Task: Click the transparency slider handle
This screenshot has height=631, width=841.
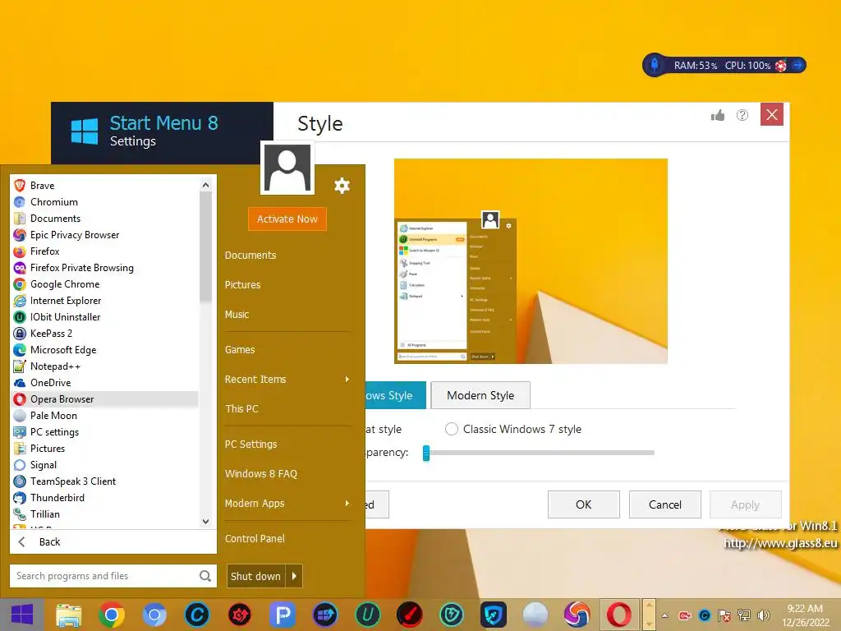Action: click(x=426, y=453)
